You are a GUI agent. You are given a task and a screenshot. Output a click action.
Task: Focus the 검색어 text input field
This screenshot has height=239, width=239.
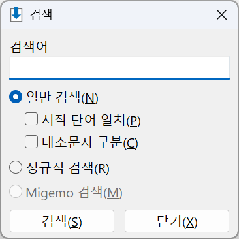tap(119, 68)
